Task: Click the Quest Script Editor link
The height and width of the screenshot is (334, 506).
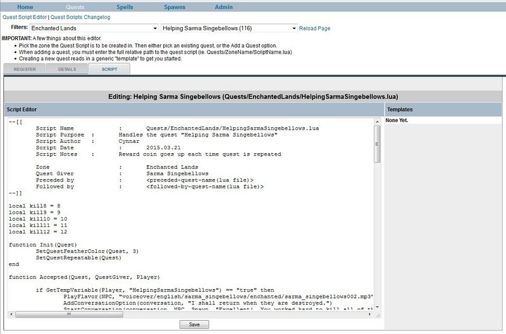Action: (27, 17)
